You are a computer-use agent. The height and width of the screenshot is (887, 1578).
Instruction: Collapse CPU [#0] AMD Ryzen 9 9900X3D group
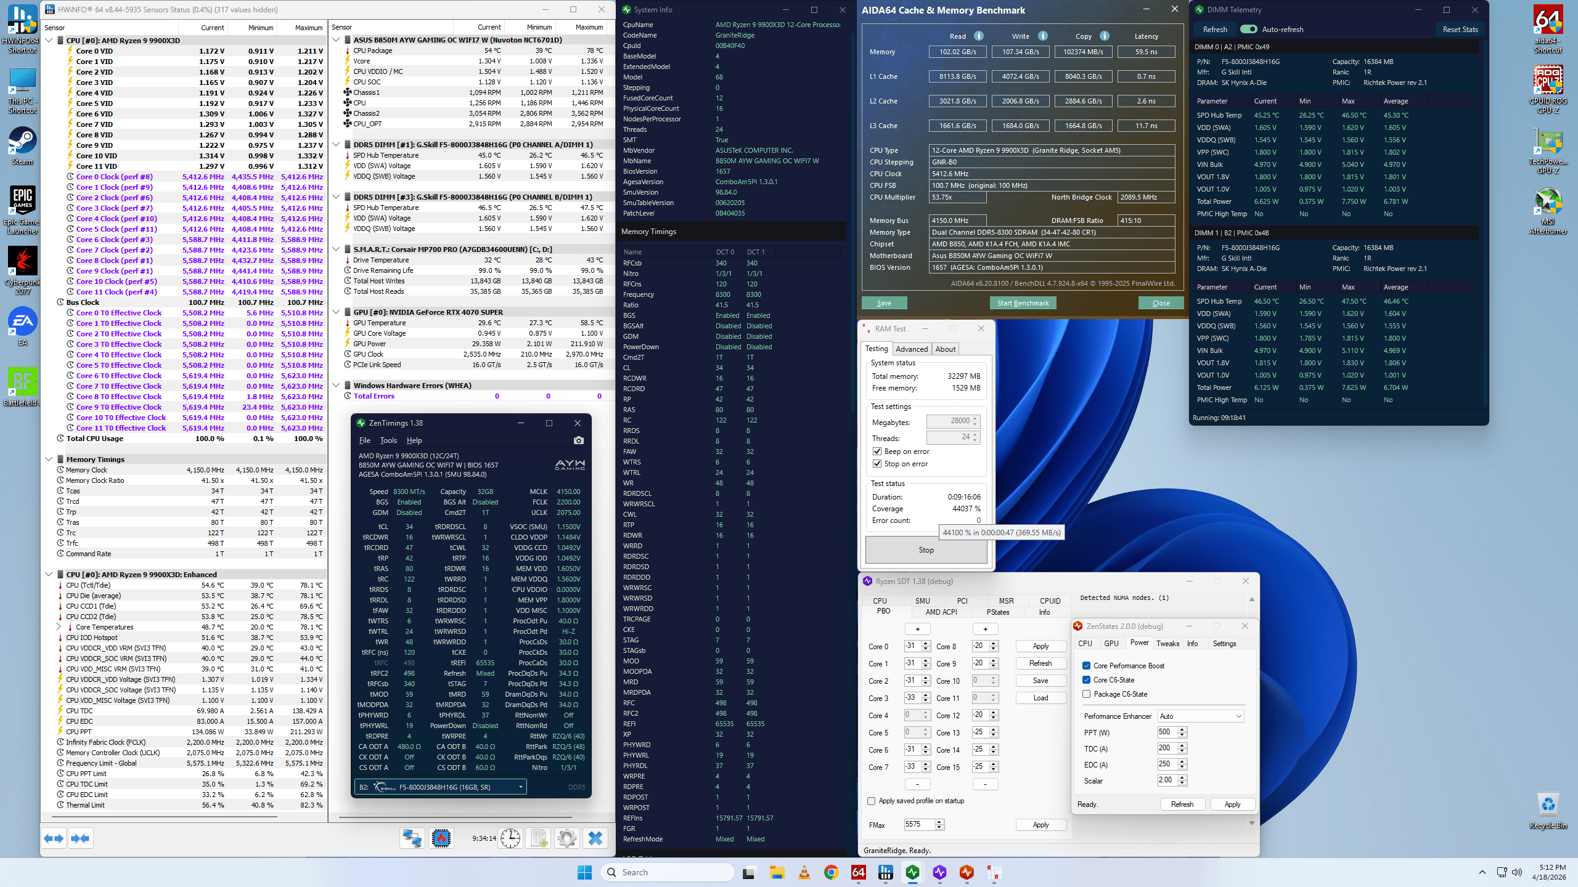[x=49, y=41]
